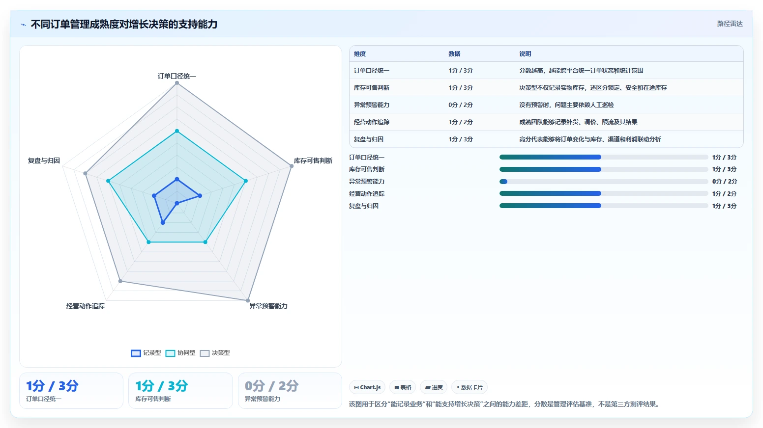The image size is (763, 428).
Task: Click the 经营动作追踪 progress bar
Action: pyautogui.click(x=604, y=193)
